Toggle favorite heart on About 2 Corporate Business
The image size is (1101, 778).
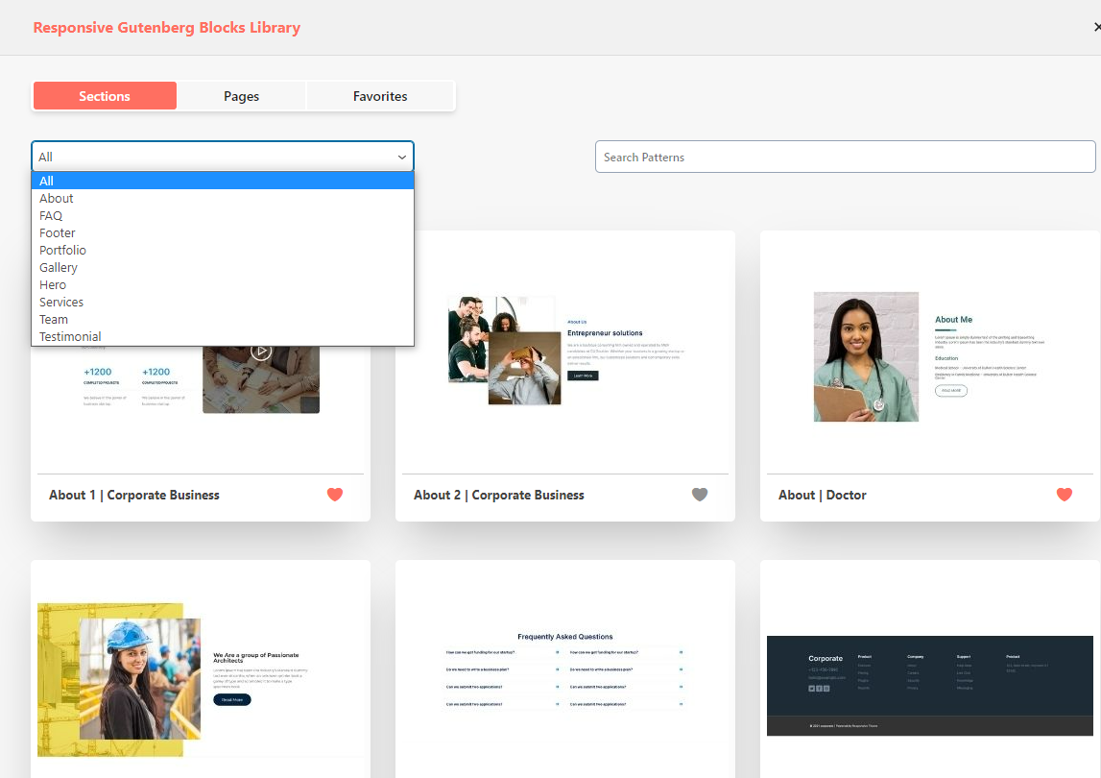coord(700,494)
